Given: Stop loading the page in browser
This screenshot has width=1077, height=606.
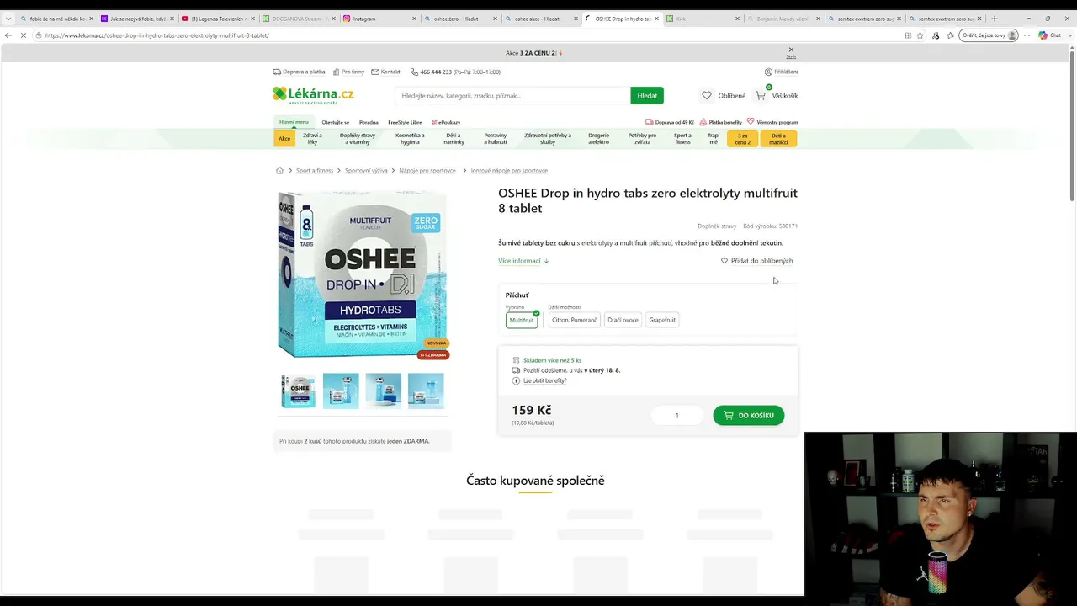Looking at the screenshot, I should 24,35.
